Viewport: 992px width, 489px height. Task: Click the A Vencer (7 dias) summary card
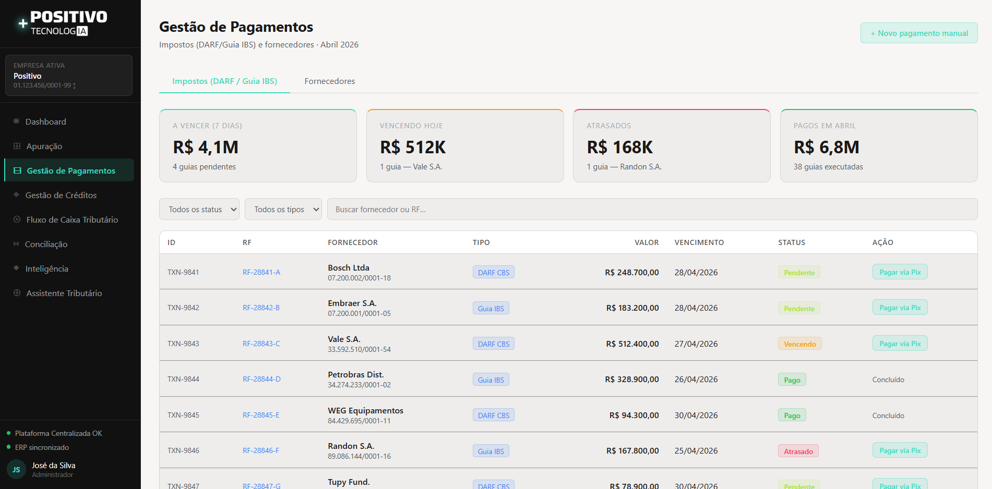258,145
